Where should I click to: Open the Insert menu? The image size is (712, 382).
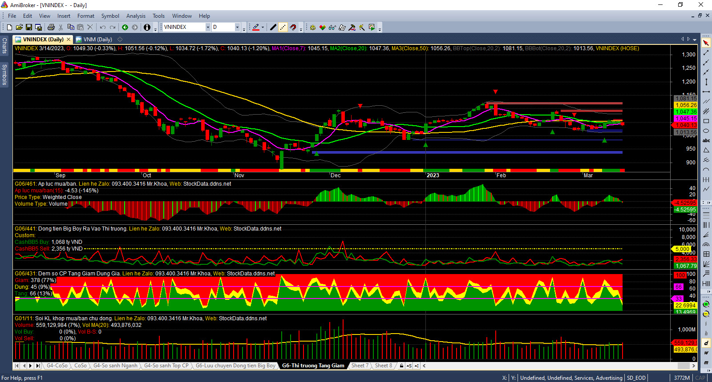click(x=64, y=16)
